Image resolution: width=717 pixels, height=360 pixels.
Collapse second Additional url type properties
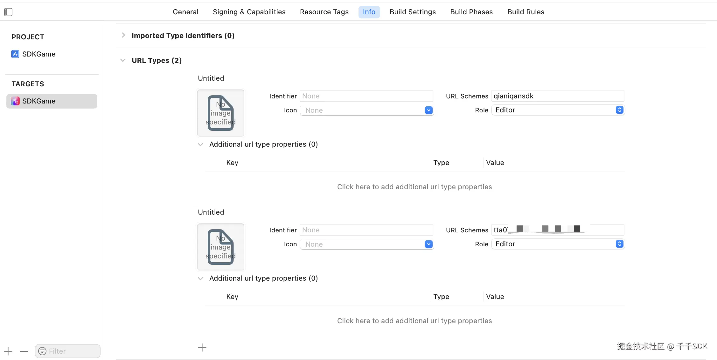point(200,278)
